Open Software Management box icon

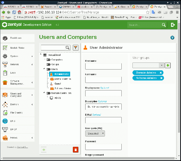(x=5, y=82)
